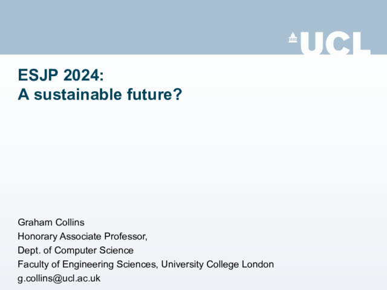This screenshot has height=290, width=387.
Task: Select the "ESJP 2024:" title line
Action: 60,77
